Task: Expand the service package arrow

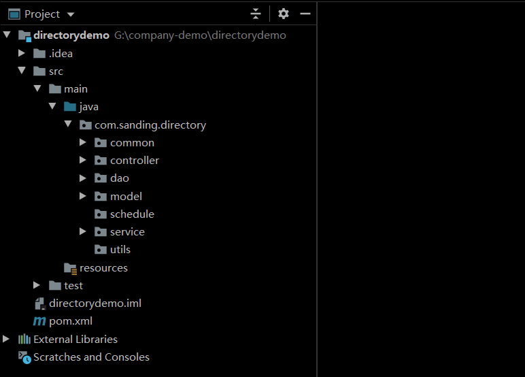Action: pyautogui.click(x=83, y=231)
